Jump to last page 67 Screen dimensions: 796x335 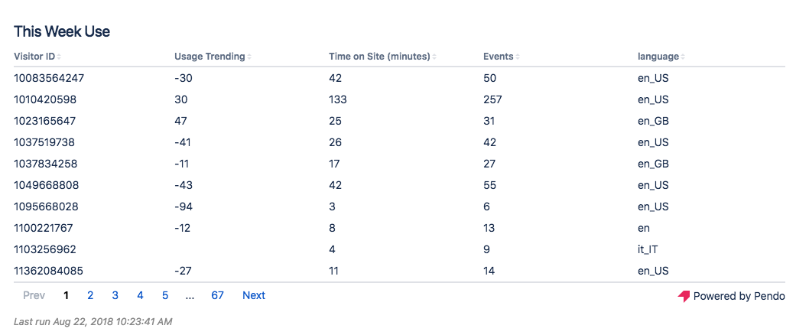[218, 295]
